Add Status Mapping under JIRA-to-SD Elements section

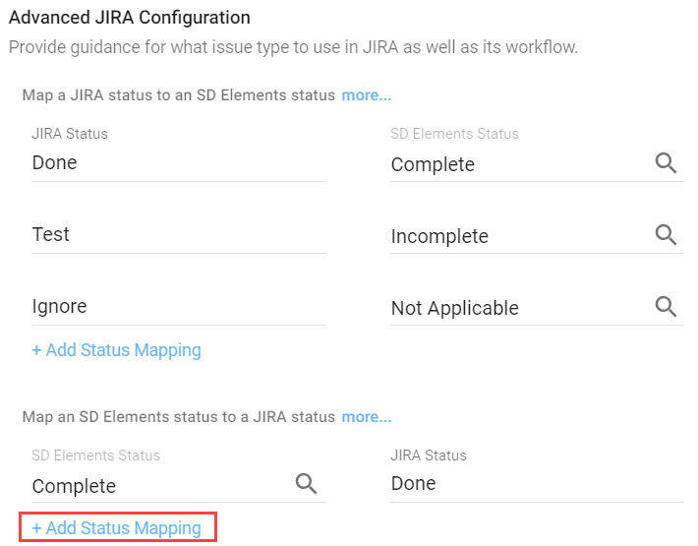pyautogui.click(x=117, y=350)
